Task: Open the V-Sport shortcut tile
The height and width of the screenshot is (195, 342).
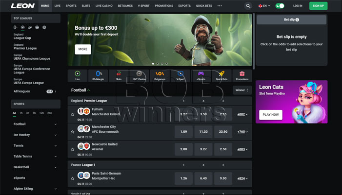Action: coord(181,76)
